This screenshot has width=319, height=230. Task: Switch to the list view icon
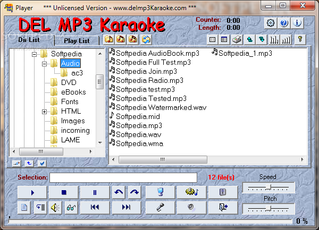(x=212, y=40)
